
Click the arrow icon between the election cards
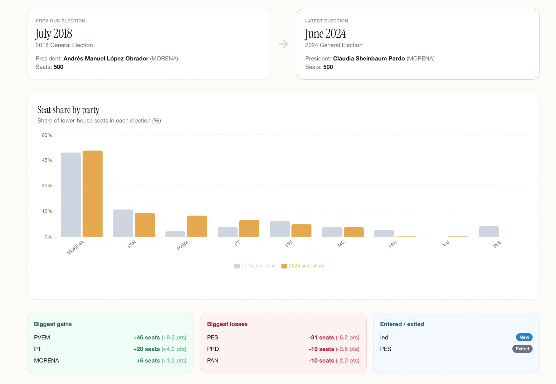click(x=283, y=44)
